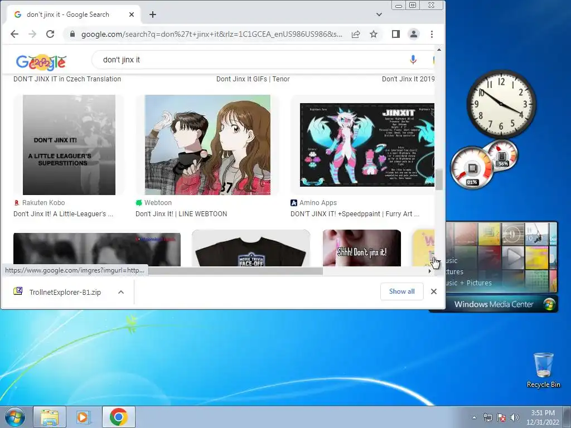
Task: Reload the page with the refresh icon
Action: (50, 34)
